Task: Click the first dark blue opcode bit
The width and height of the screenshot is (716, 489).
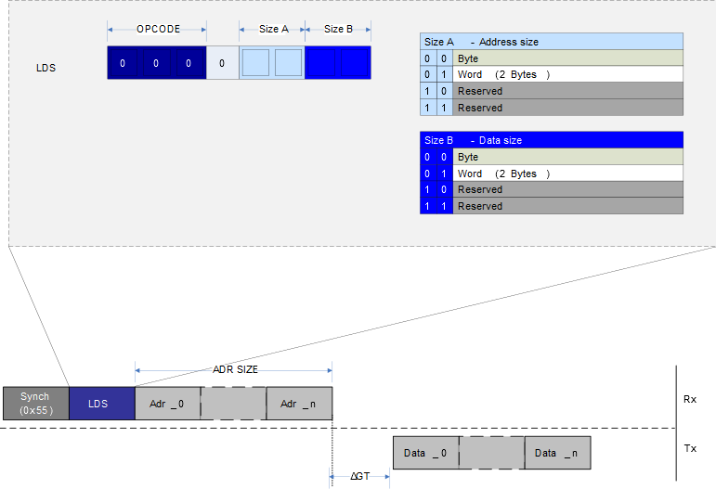Action: click(123, 63)
